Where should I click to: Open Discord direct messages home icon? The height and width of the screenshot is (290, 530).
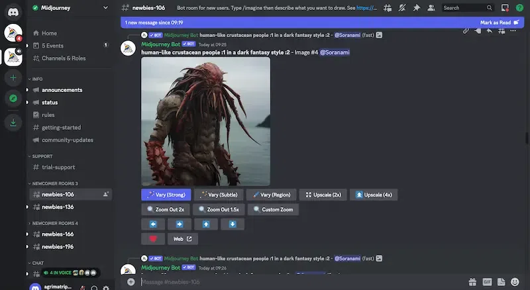(x=13, y=12)
